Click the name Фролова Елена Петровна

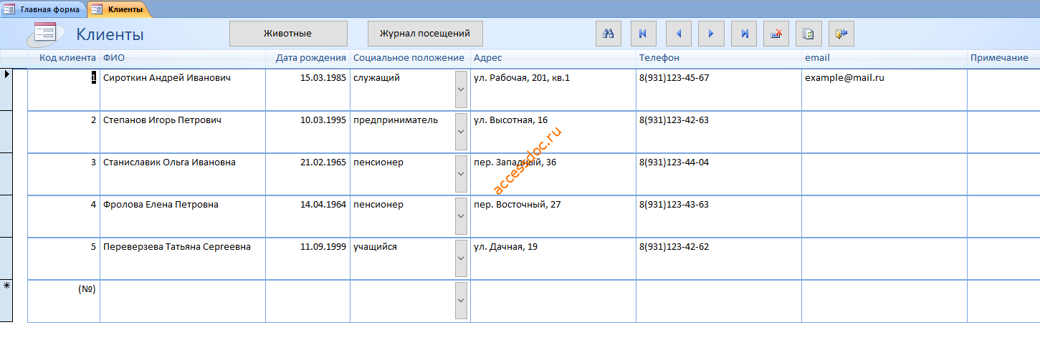click(161, 205)
